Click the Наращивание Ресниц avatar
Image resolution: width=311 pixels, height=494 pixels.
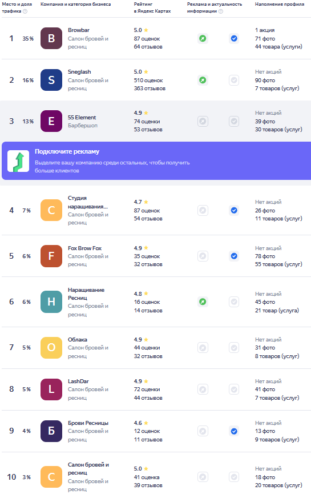51,302
